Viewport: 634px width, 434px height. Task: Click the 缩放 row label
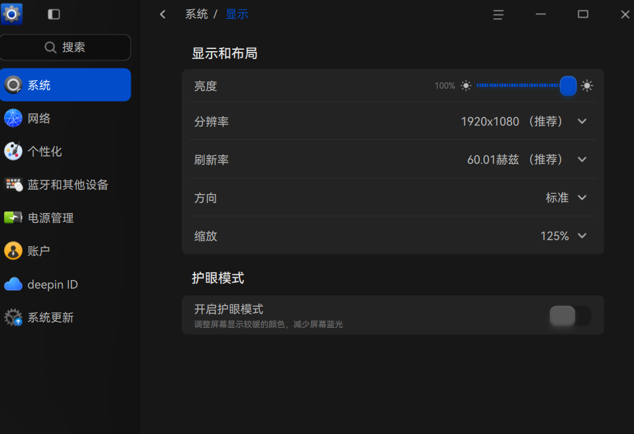click(x=206, y=236)
